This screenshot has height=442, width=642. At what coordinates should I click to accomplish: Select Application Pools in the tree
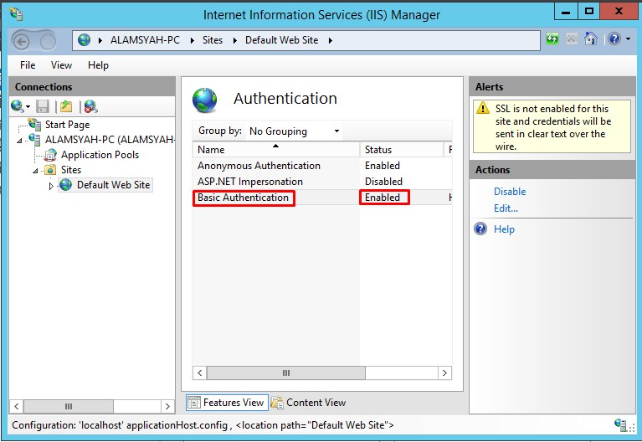(100, 155)
